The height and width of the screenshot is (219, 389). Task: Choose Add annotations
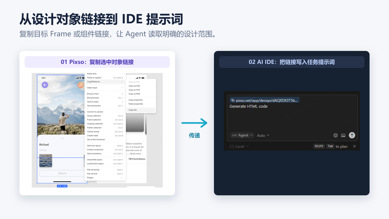click(105, 153)
